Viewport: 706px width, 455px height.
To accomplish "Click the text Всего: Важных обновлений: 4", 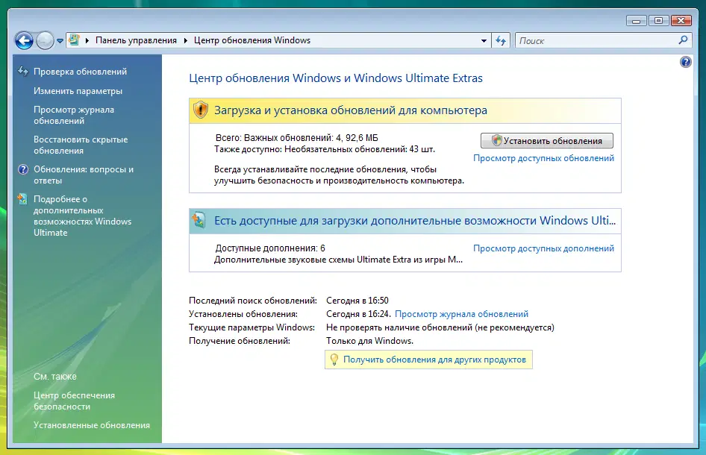I will click(279, 138).
